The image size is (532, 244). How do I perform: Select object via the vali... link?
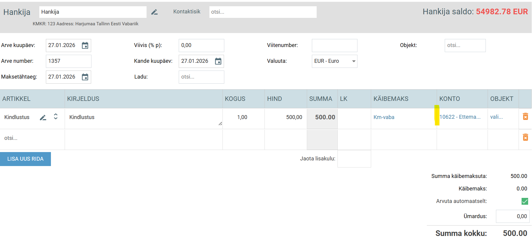(x=496, y=117)
